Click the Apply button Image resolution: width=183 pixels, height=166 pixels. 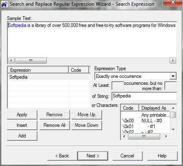(x=22, y=115)
